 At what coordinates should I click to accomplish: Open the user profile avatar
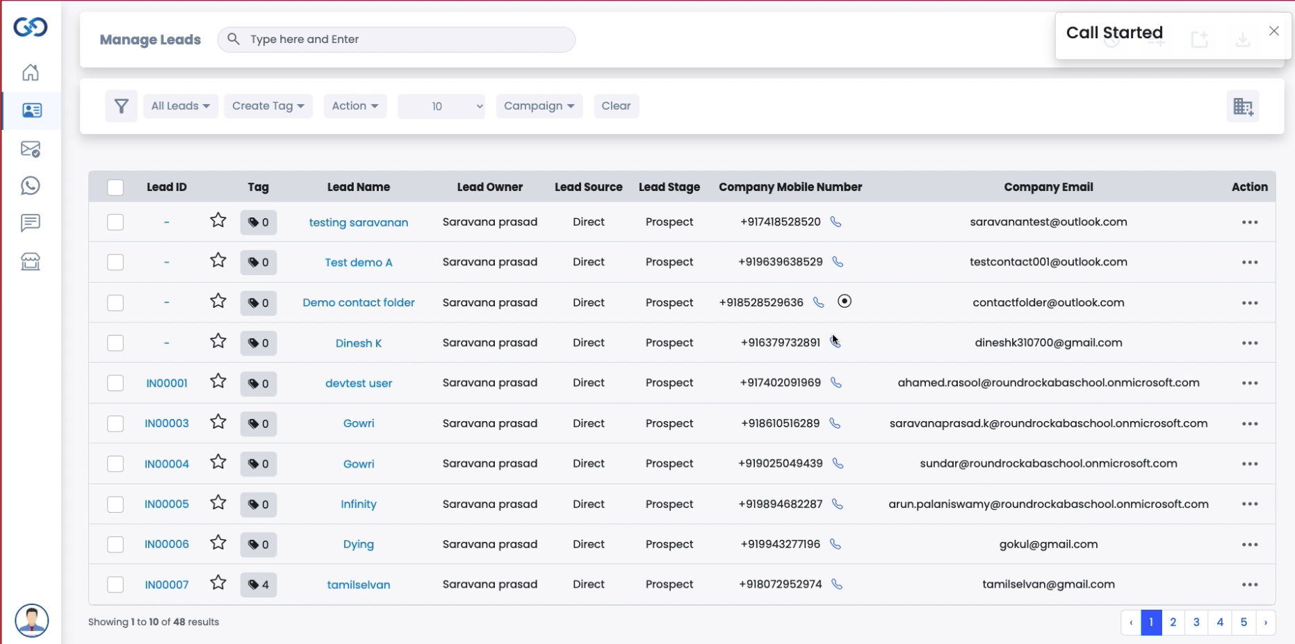pos(32,620)
